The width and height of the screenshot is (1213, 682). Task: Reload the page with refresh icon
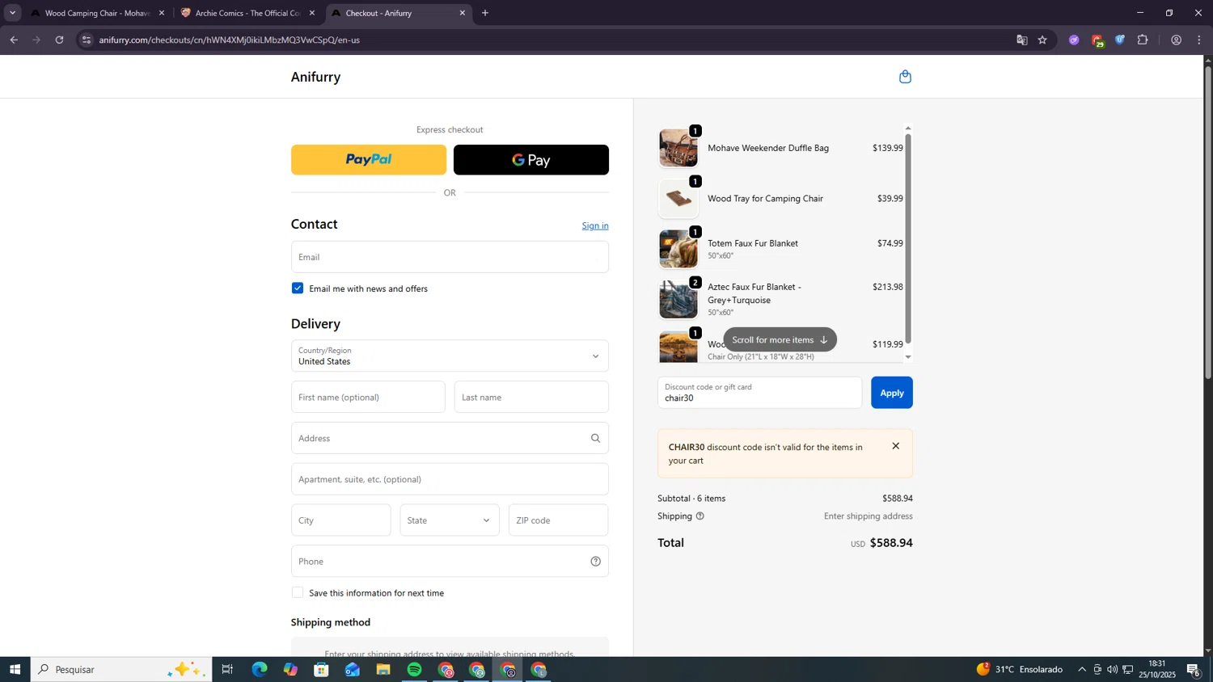click(x=59, y=40)
